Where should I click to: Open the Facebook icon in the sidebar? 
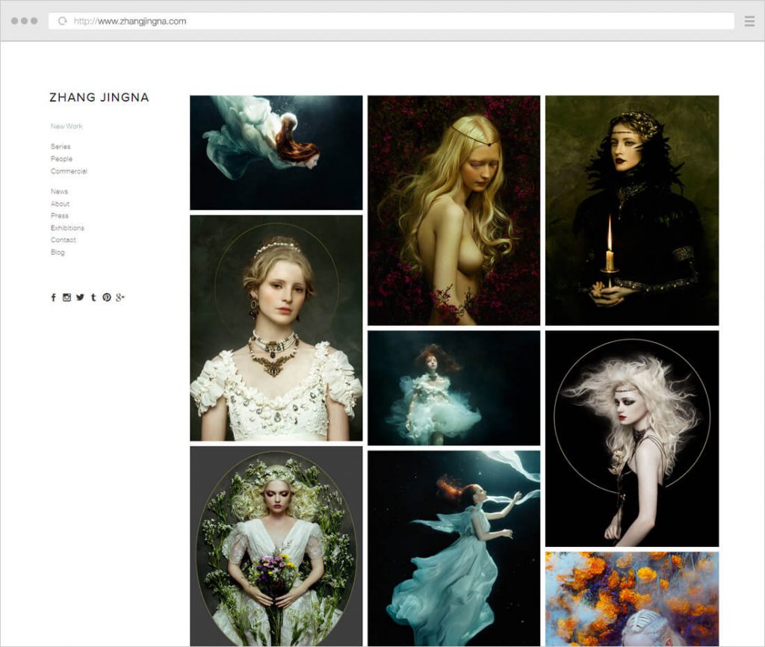pos(54,297)
